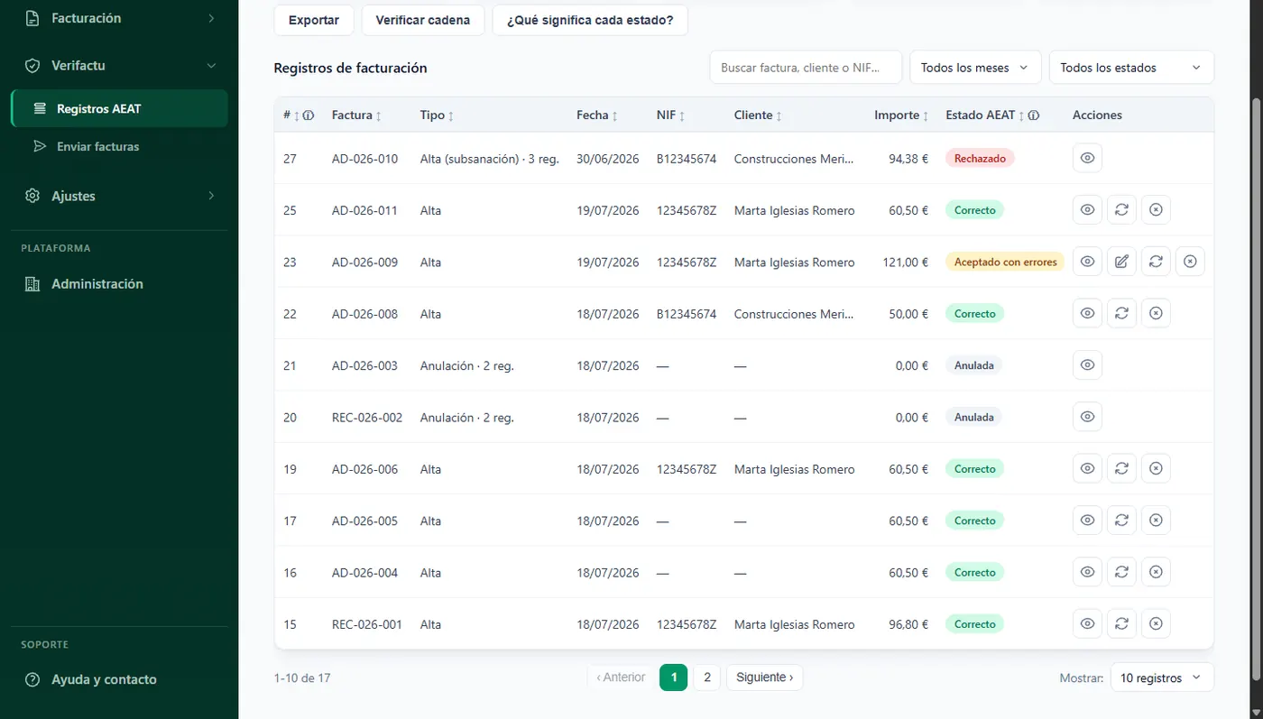This screenshot has height=719, width=1263.
Task: Edit invoice AD-026-009 with pencil icon
Action: point(1121,262)
